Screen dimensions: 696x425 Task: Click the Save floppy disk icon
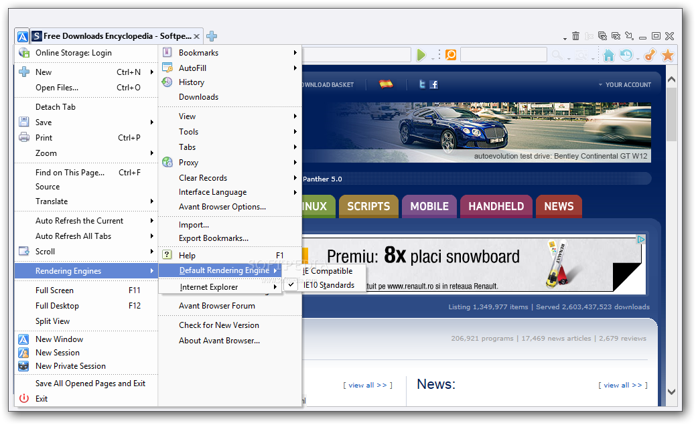[x=24, y=122]
